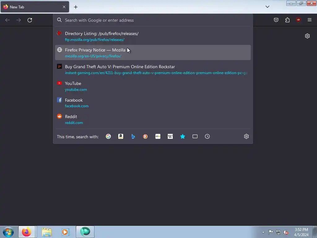Choose Bing one-off search icon
The height and width of the screenshot is (238, 317).
[x=133, y=136]
